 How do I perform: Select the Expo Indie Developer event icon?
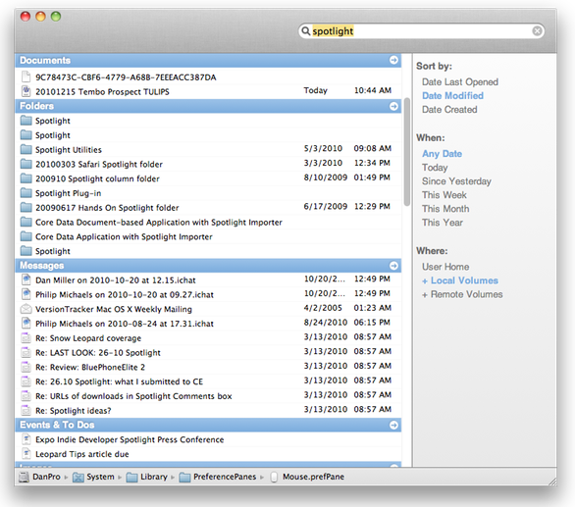point(26,439)
